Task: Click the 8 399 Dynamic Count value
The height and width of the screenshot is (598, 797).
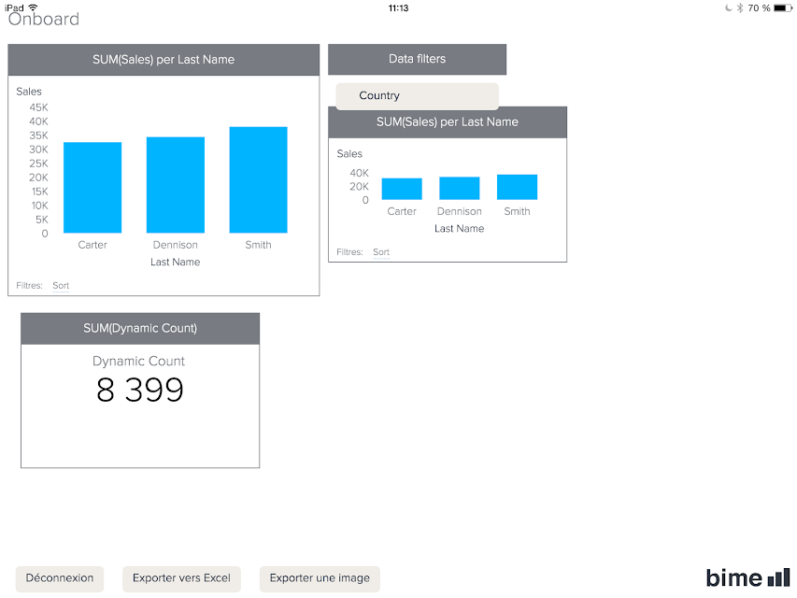Action: [x=140, y=390]
